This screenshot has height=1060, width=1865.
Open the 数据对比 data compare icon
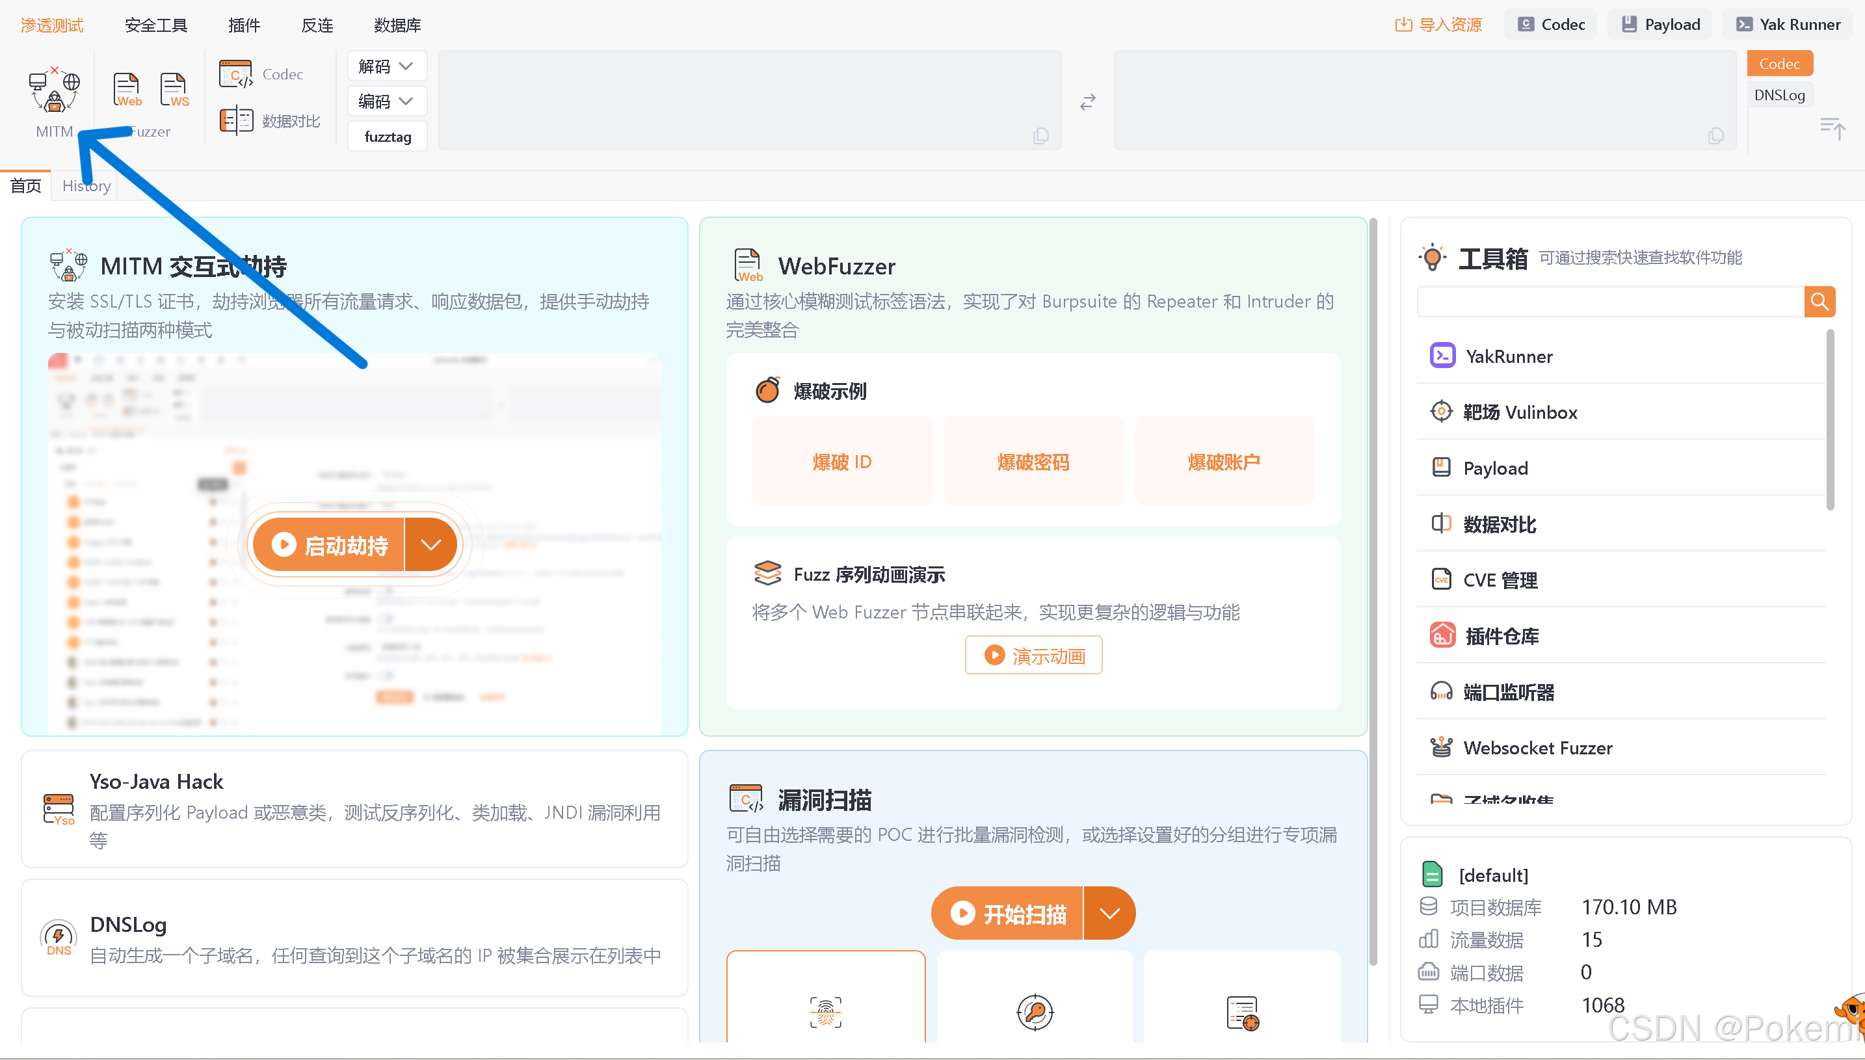click(x=236, y=120)
